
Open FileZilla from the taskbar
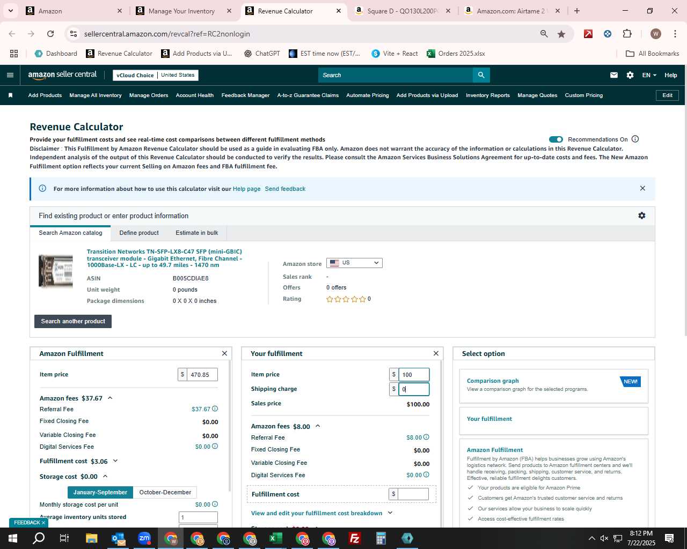[355, 538]
